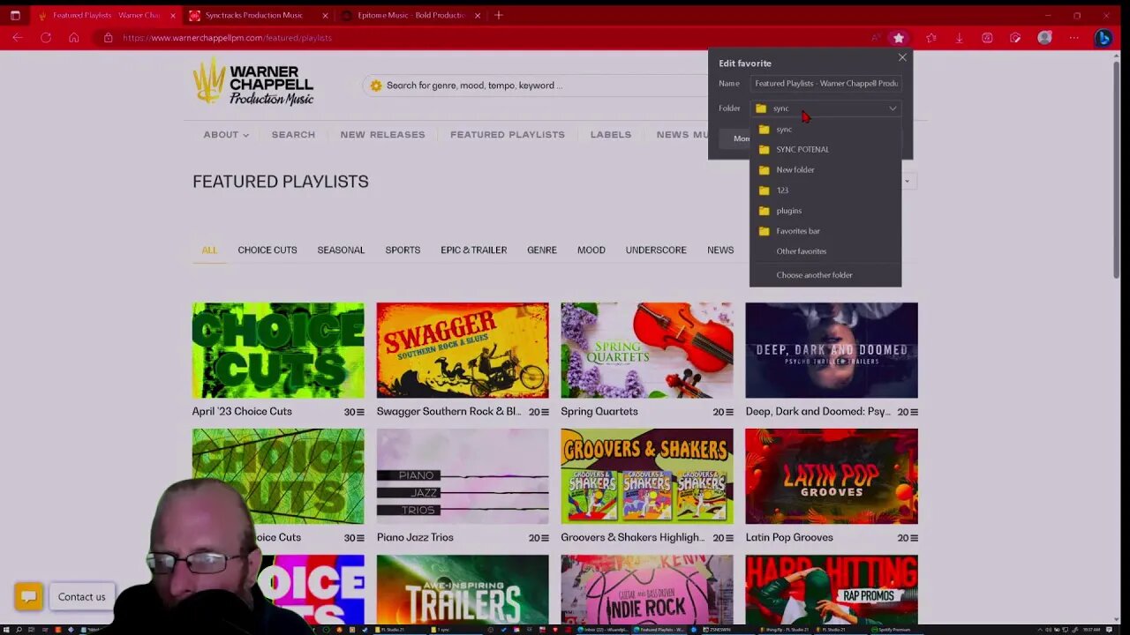Select the NEWS filter tab

coord(720,250)
